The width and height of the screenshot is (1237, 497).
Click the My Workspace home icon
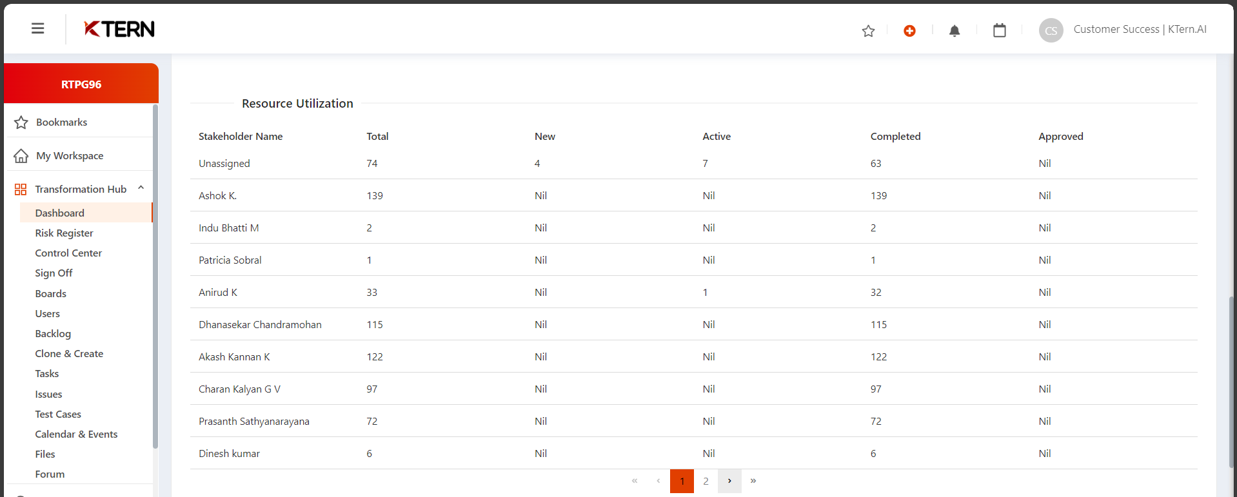[x=21, y=156]
